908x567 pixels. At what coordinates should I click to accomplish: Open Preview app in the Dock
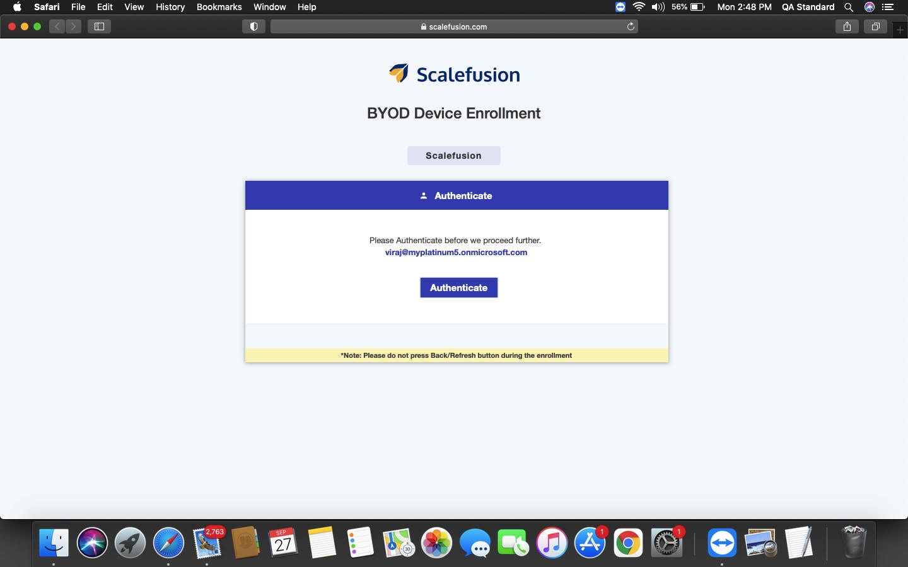(760, 542)
